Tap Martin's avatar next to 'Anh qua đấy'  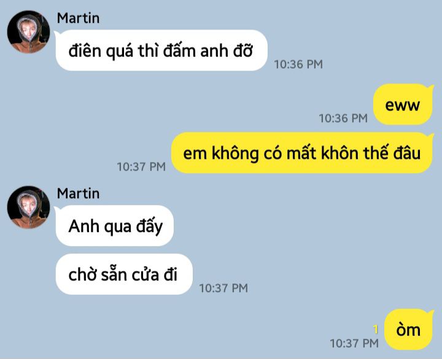click(x=28, y=207)
